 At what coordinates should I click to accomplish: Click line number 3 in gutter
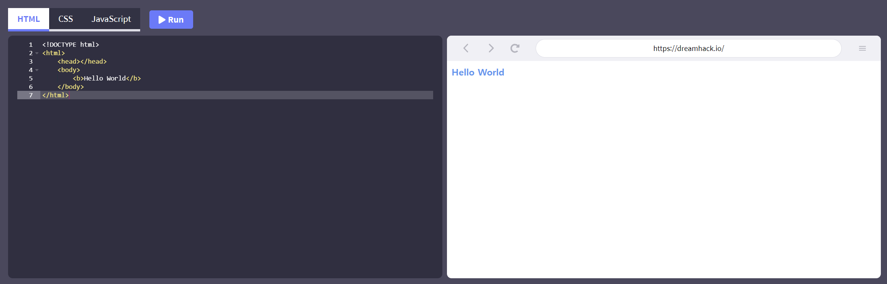coord(31,62)
